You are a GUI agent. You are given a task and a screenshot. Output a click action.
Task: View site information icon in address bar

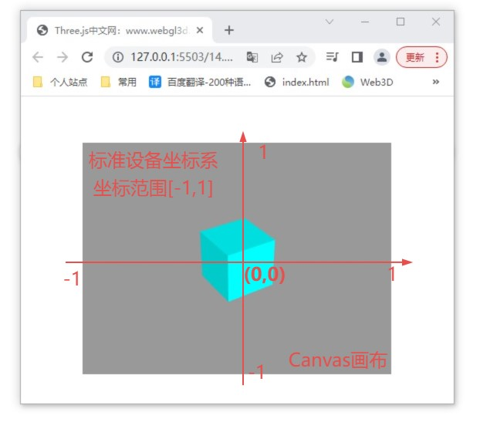click(118, 57)
